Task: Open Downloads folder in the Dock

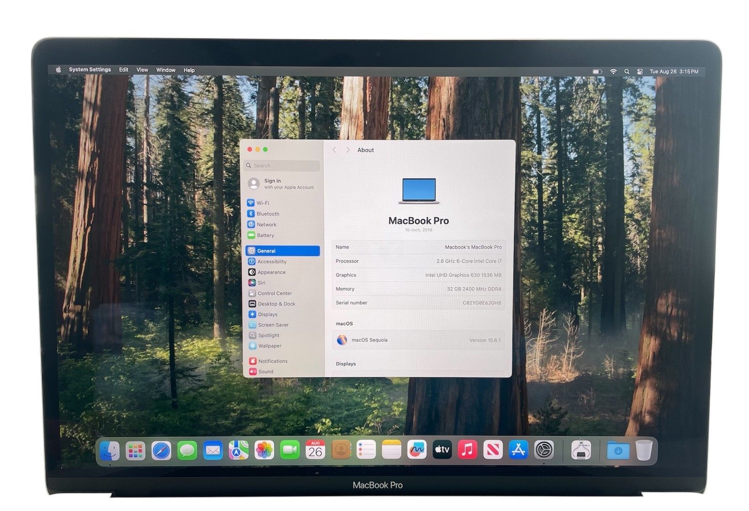Action: click(x=618, y=451)
